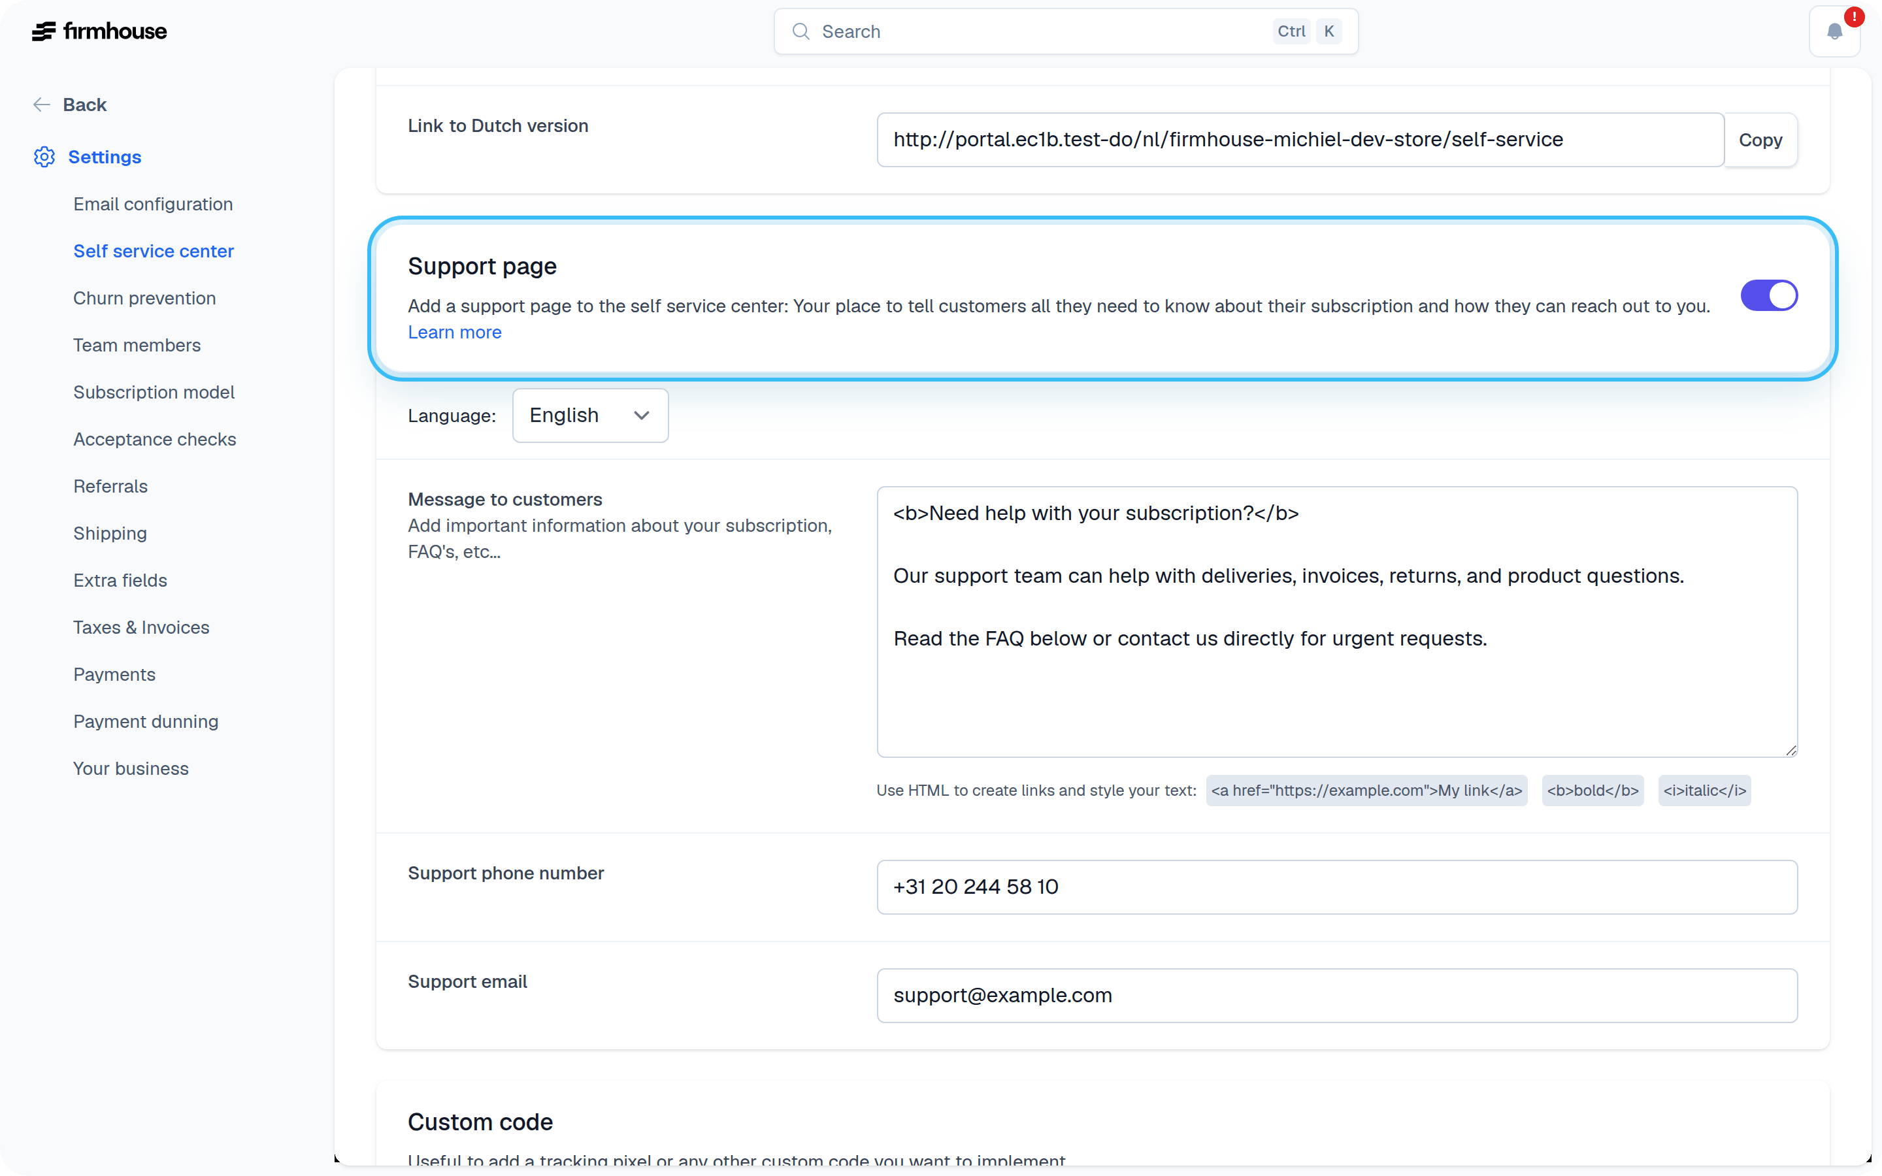
Task: Click the Language: label
Action: coord(452,416)
